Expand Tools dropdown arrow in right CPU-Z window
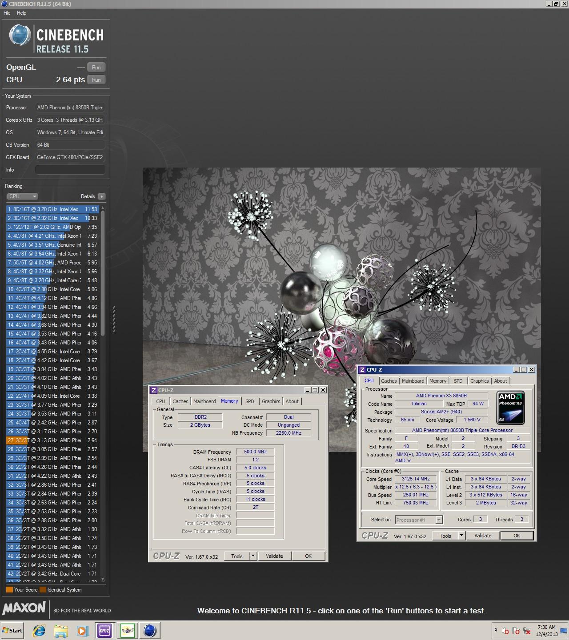Image resolution: width=569 pixels, height=640 pixels. coord(462,536)
